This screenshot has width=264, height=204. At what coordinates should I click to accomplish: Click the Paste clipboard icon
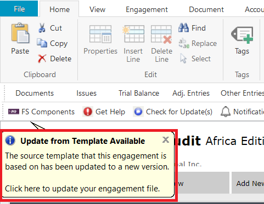pos(20,33)
